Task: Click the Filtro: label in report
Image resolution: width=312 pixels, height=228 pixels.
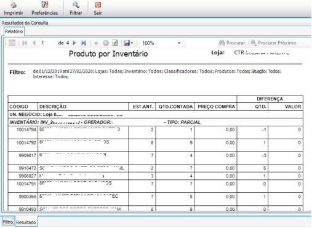Action: point(17,72)
